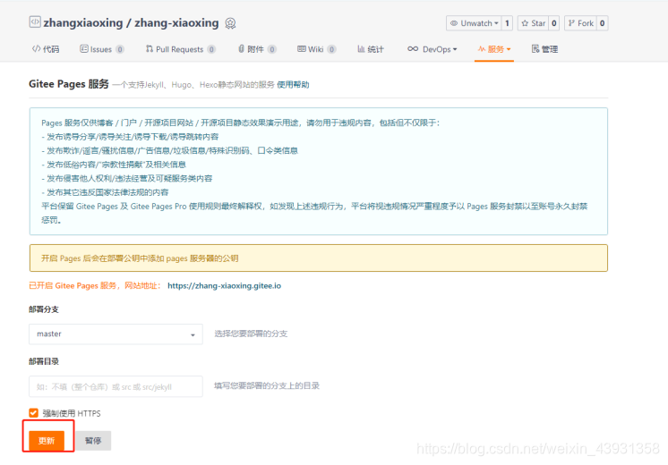Image resolution: width=668 pixels, height=465 pixels.
Task: Click the Wiki book icon
Action: point(302,48)
